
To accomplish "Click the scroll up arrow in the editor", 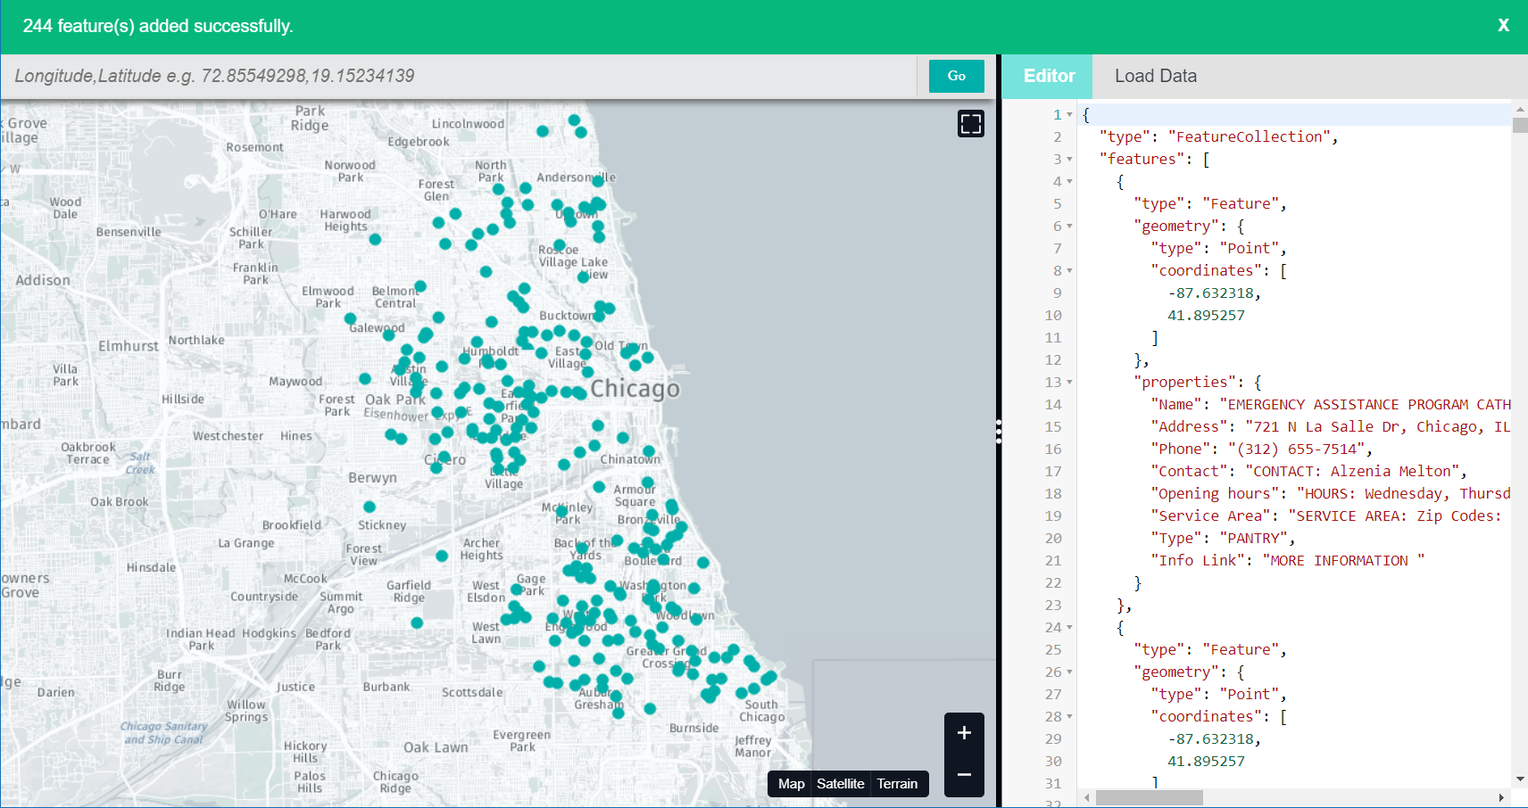I will point(1520,108).
